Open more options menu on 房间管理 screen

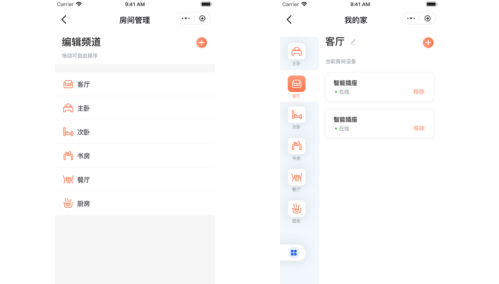186,18
